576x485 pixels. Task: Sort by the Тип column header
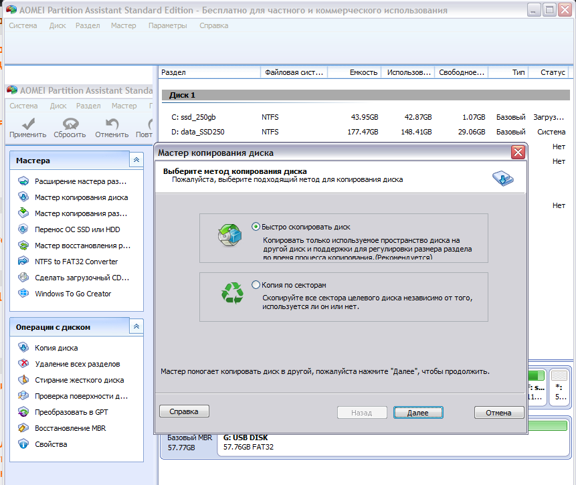[508, 72]
